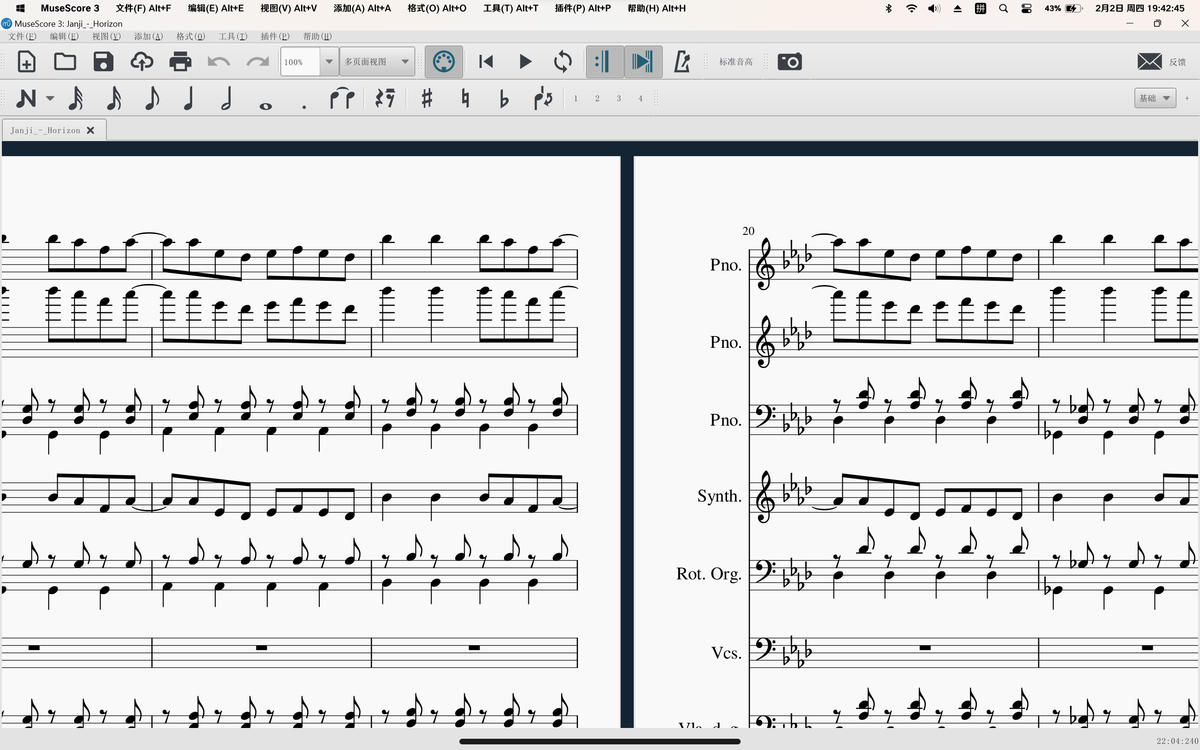Select voice 3

(619, 98)
